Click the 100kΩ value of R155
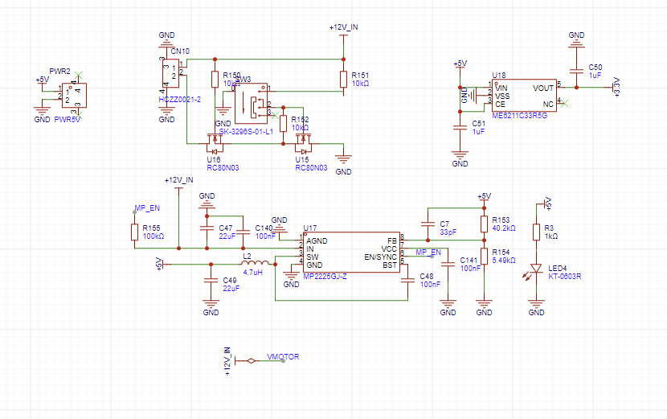 [x=153, y=236]
